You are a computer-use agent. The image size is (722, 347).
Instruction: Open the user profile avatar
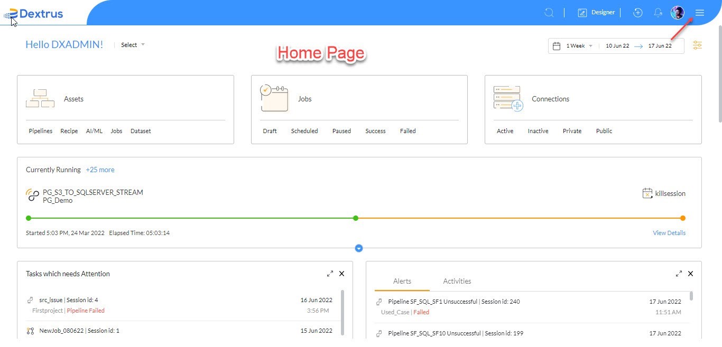(678, 13)
